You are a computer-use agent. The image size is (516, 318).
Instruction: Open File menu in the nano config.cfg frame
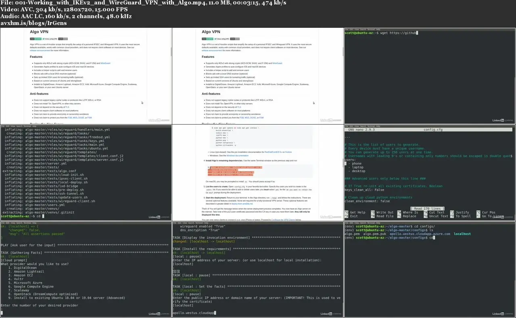click(347, 126)
